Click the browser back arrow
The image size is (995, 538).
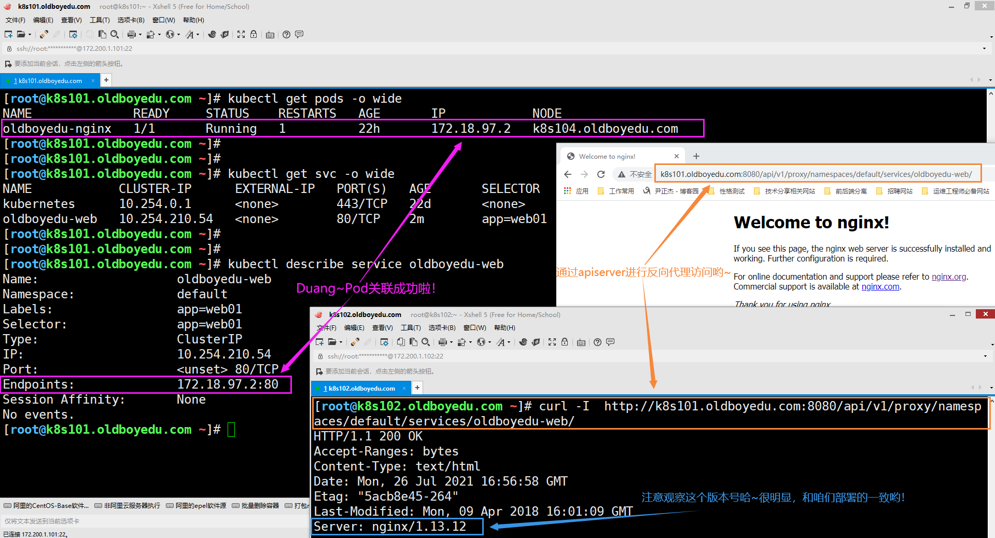pos(568,174)
